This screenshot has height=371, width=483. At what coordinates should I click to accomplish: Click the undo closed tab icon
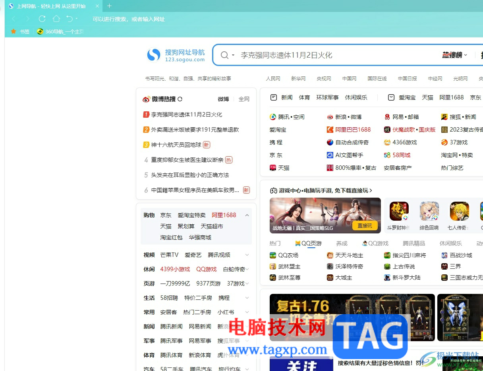(x=70, y=19)
